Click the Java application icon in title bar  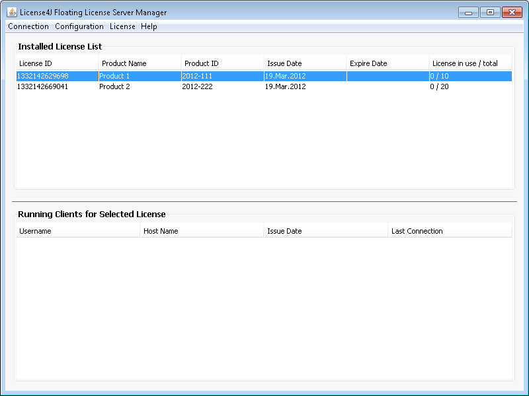click(x=12, y=12)
